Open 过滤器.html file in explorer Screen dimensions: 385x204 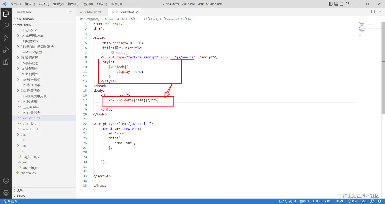pyautogui.click(x=44, y=107)
